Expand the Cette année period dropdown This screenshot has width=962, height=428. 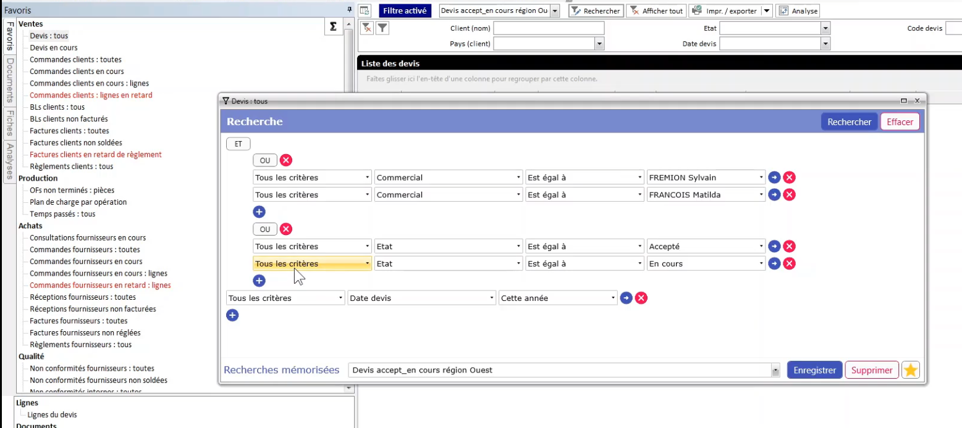(614, 298)
